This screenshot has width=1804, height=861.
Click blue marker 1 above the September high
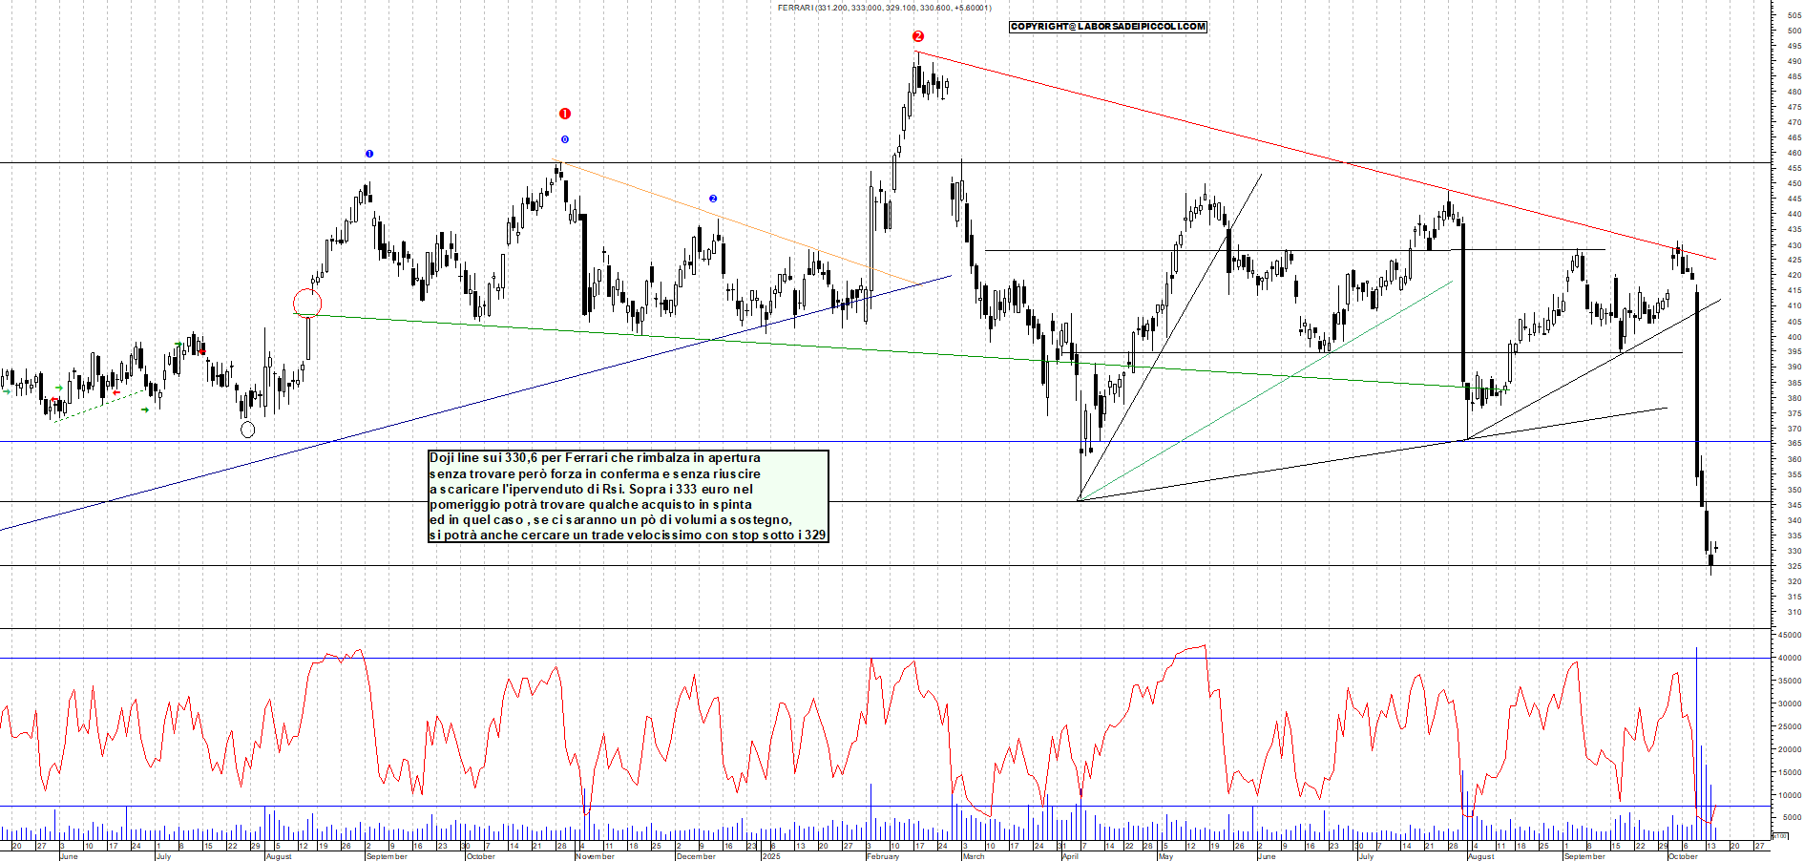click(x=369, y=154)
